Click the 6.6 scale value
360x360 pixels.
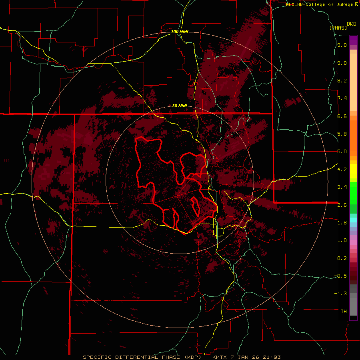click(342, 116)
